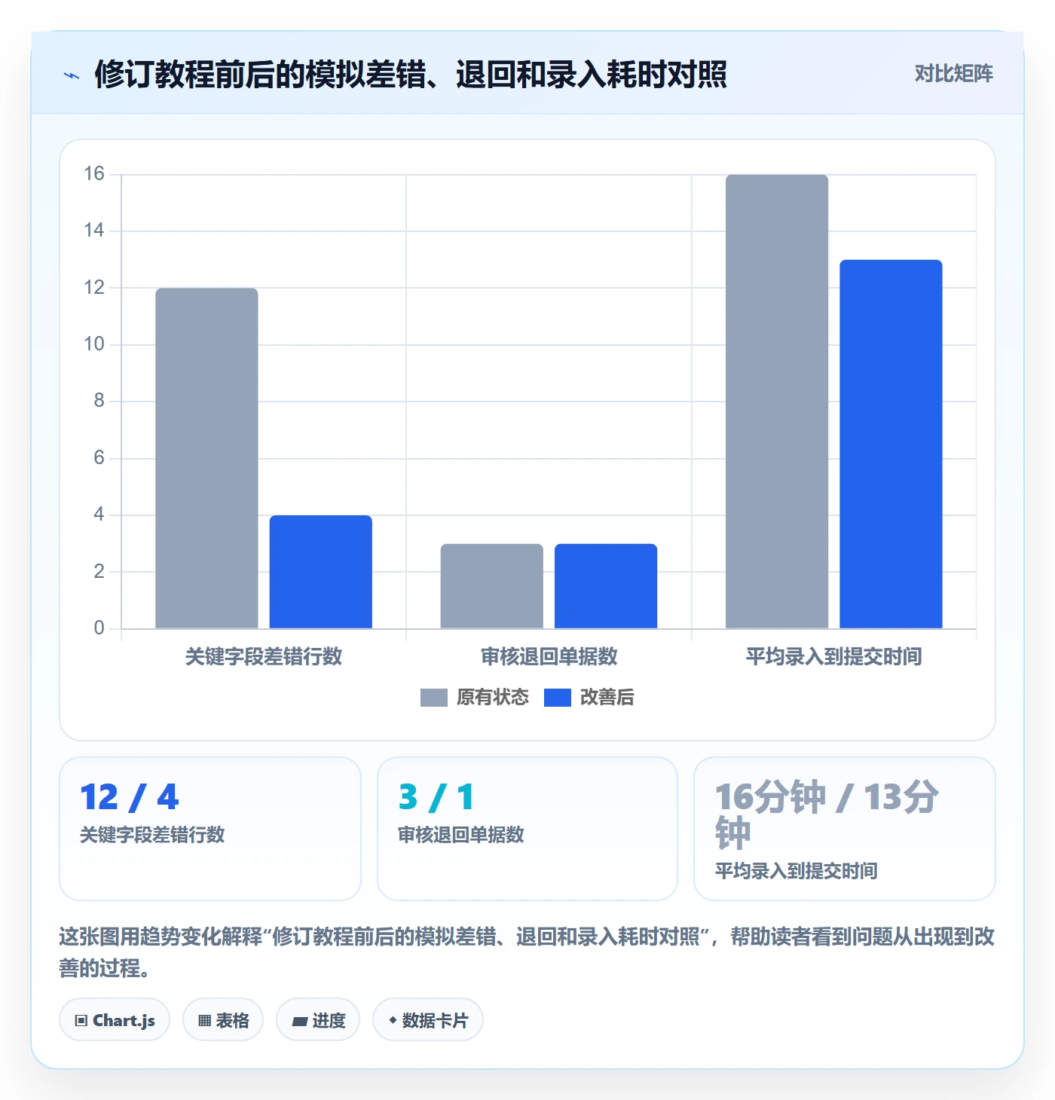Click the y-axis tick label 0
1055x1100 pixels.
(99, 628)
